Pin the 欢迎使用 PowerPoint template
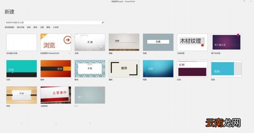 coord(70,53)
